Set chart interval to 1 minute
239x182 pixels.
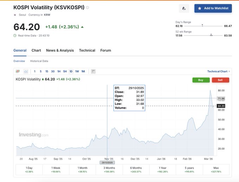click(35, 71)
